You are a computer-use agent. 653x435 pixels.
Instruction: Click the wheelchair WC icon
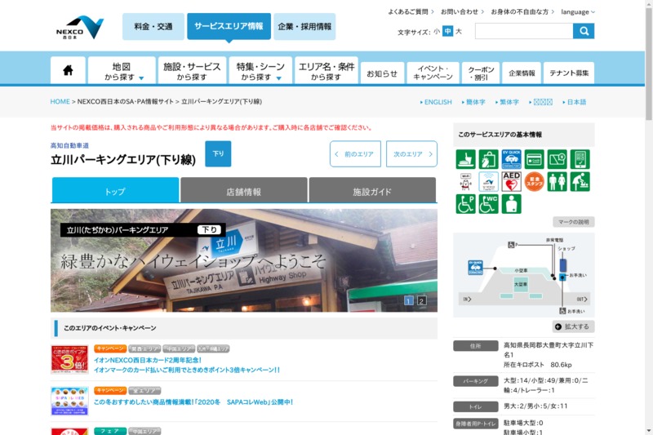tap(489, 204)
